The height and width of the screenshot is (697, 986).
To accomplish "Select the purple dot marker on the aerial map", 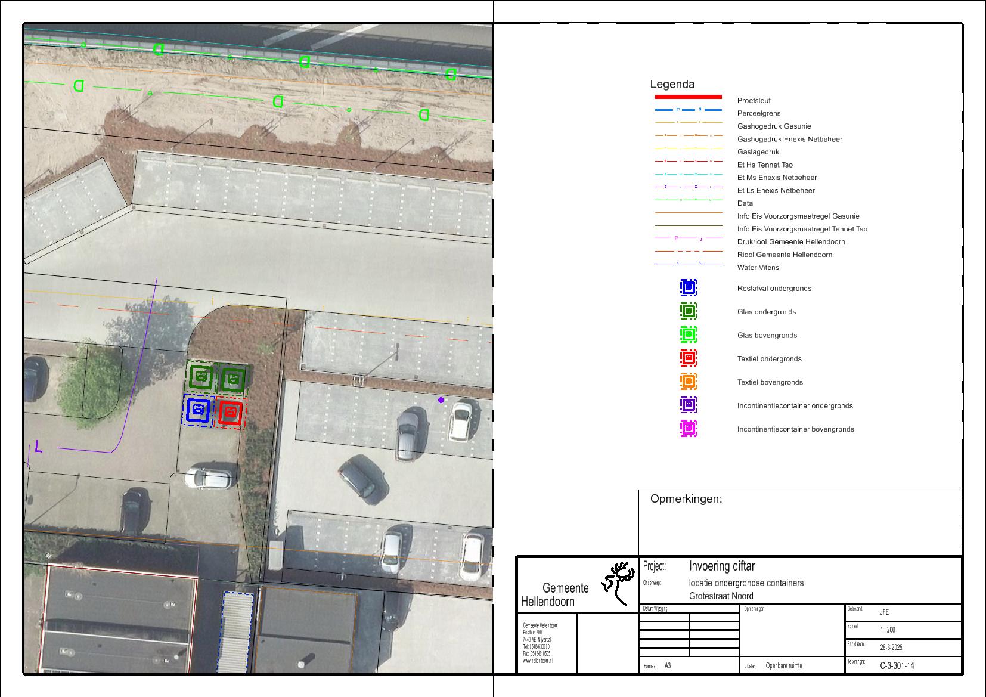I will click(x=441, y=400).
